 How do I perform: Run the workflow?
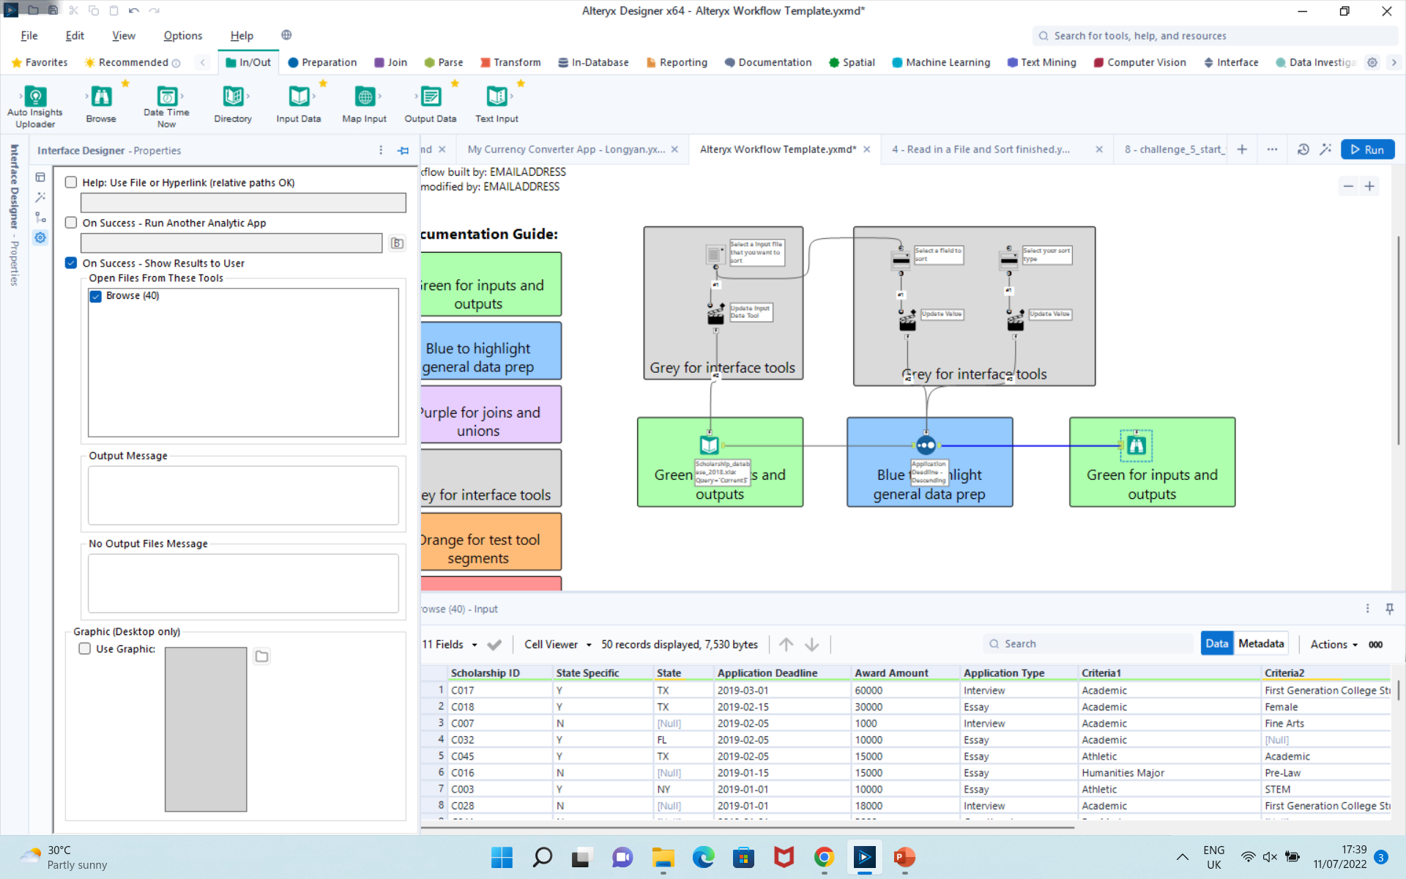point(1367,149)
